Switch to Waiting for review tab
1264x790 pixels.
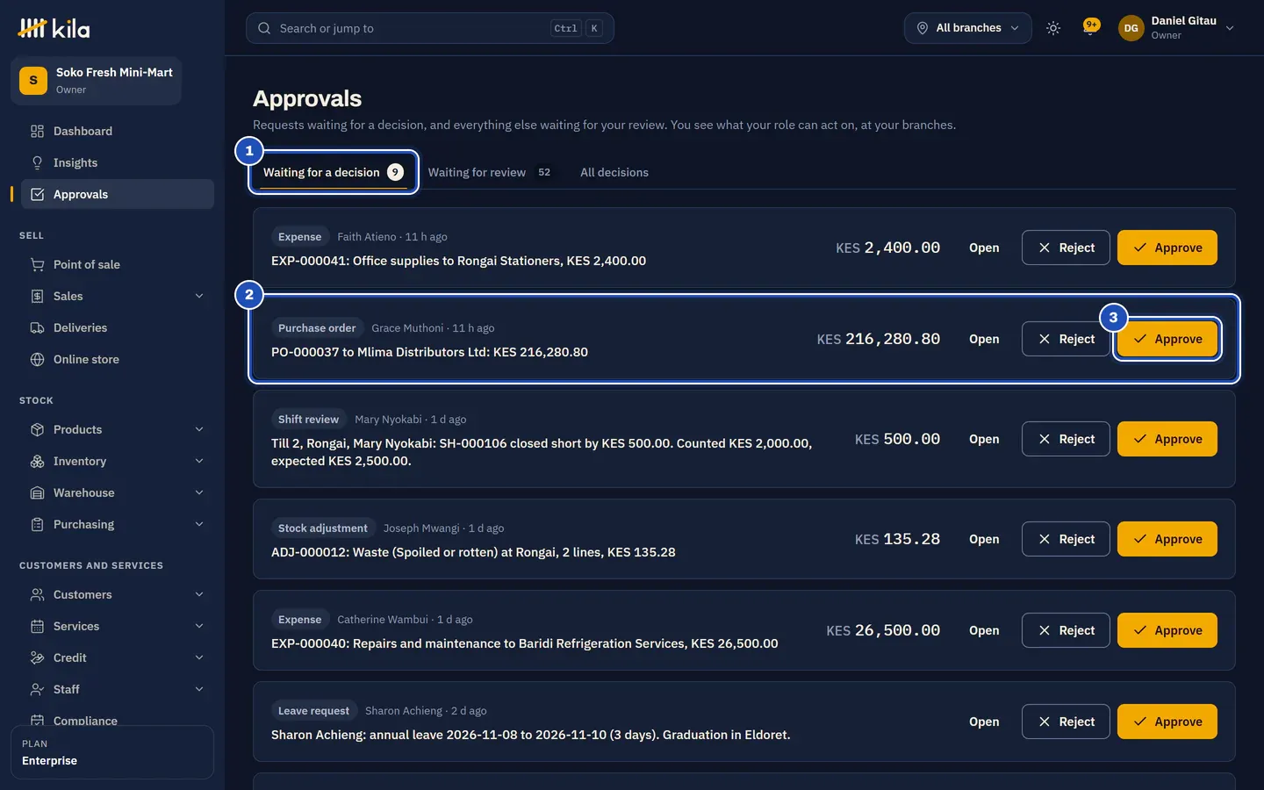click(489, 172)
